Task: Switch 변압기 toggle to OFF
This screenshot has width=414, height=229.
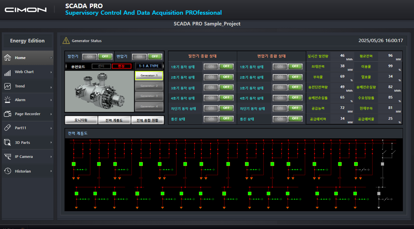Action: (155, 56)
